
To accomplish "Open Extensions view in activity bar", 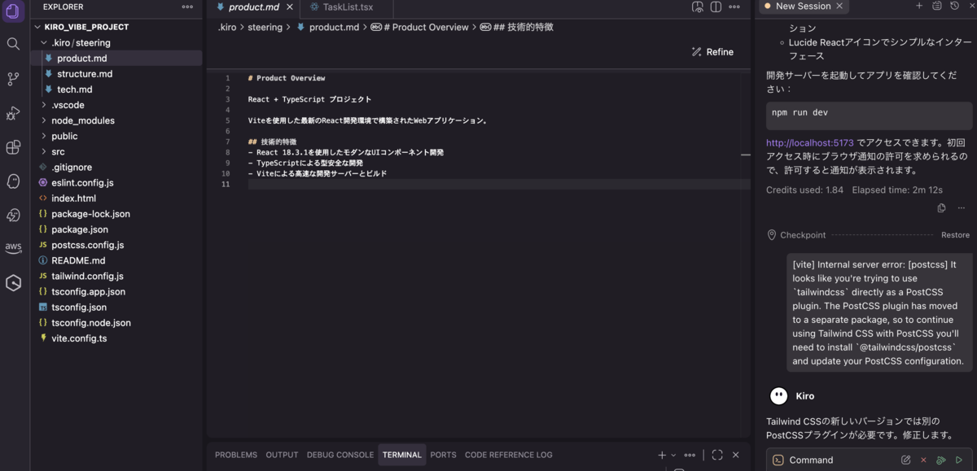I will 13,147.
